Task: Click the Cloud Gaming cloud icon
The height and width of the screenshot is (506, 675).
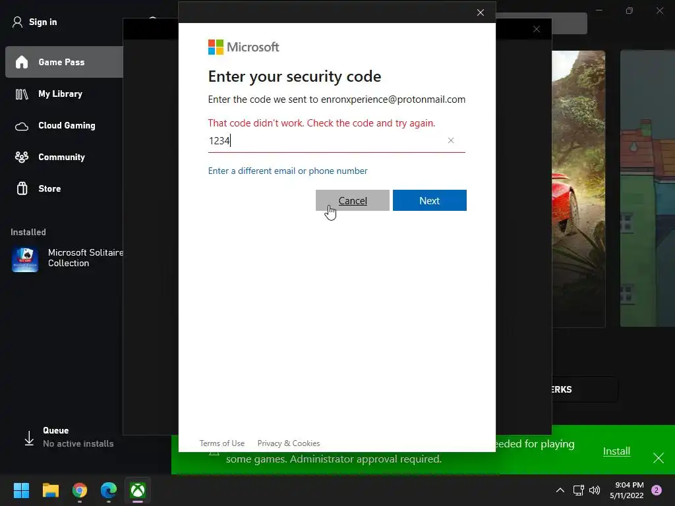Action: (22, 126)
